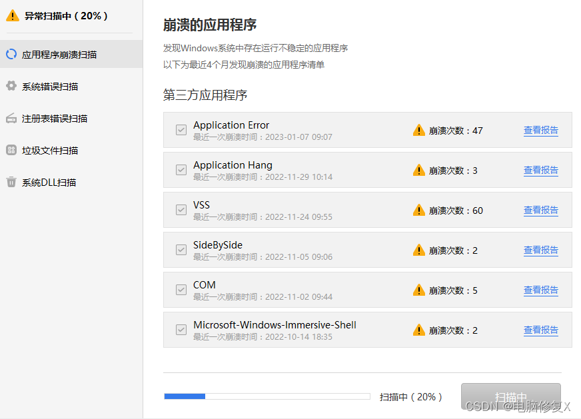Click the scan progress bar
The width and height of the screenshot is (581, 419).
tap(267, 396)
